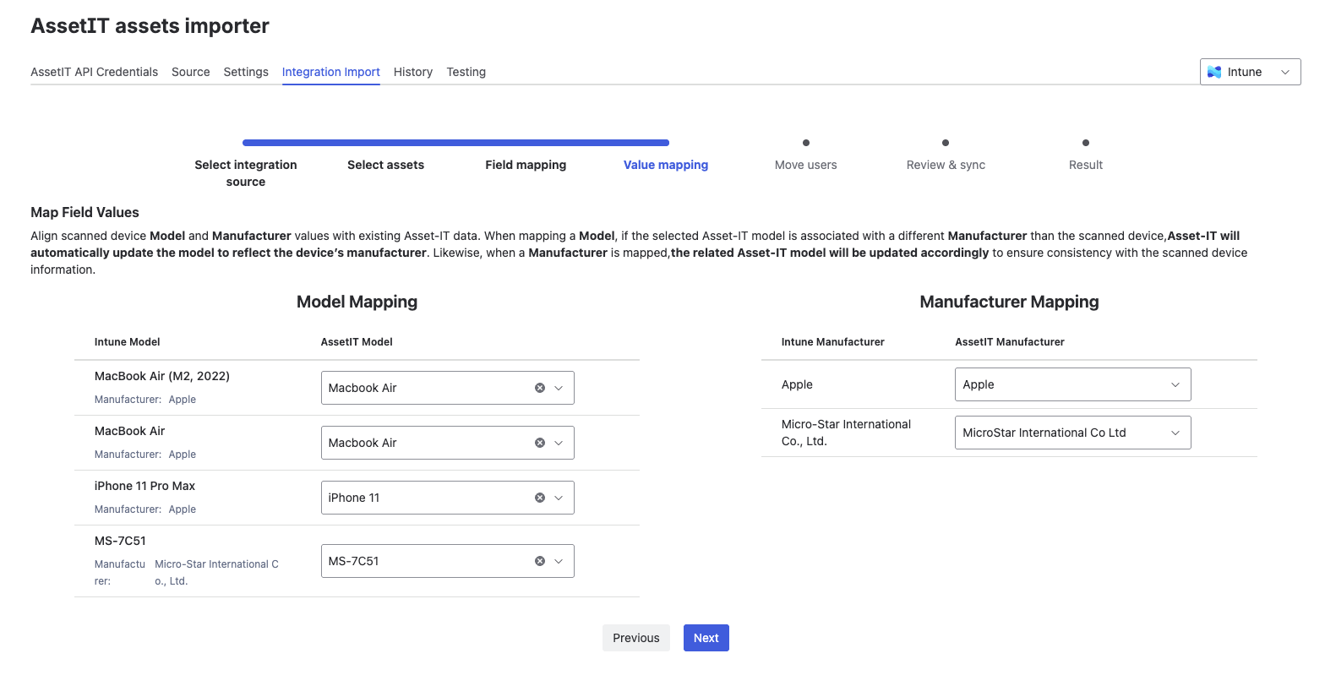Clear the iPhone 11 model mapping
Viewport: 1325px width, 697px height.
coord(540,498)
